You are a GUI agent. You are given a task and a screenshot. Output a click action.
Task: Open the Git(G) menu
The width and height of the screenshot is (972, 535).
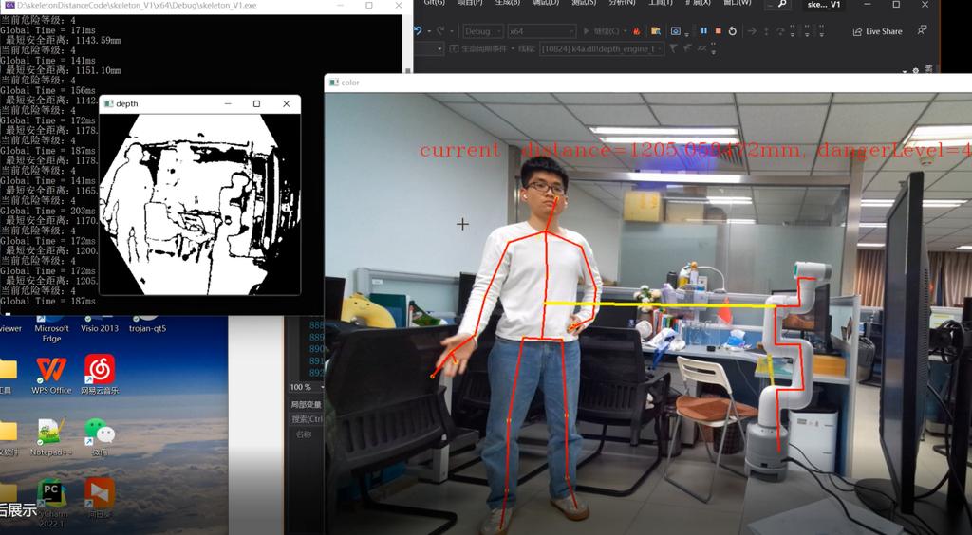pos(434,3)
